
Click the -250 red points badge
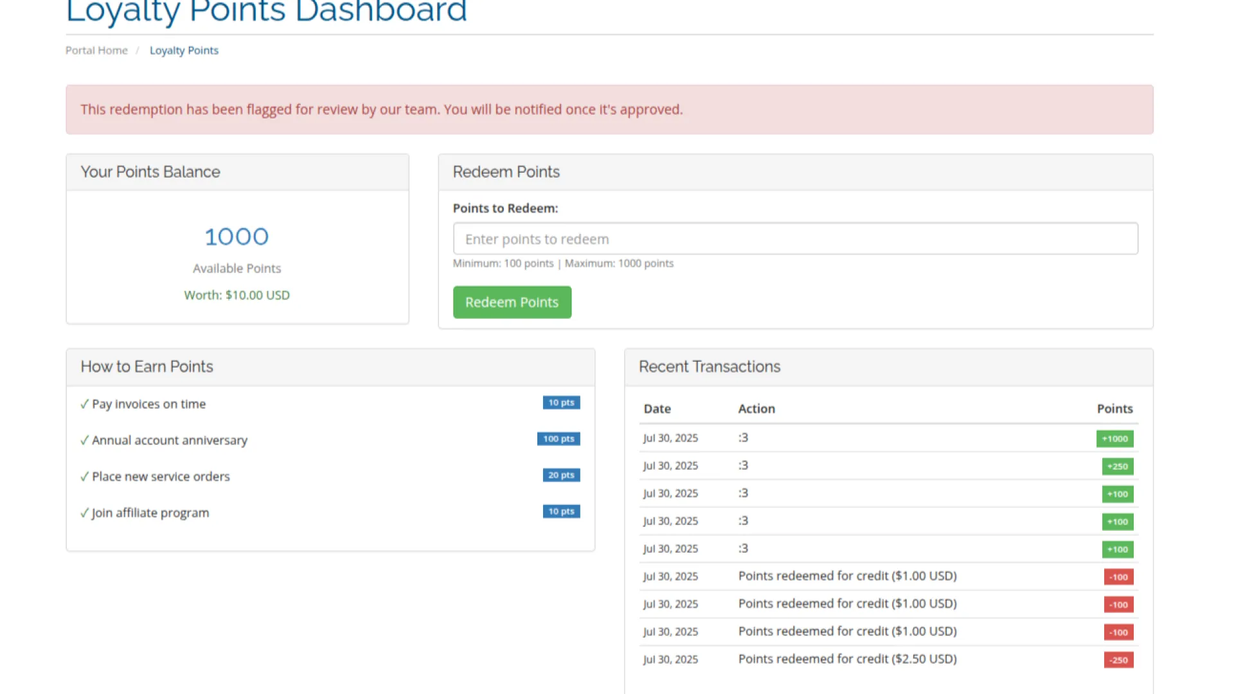point(1118,660)
